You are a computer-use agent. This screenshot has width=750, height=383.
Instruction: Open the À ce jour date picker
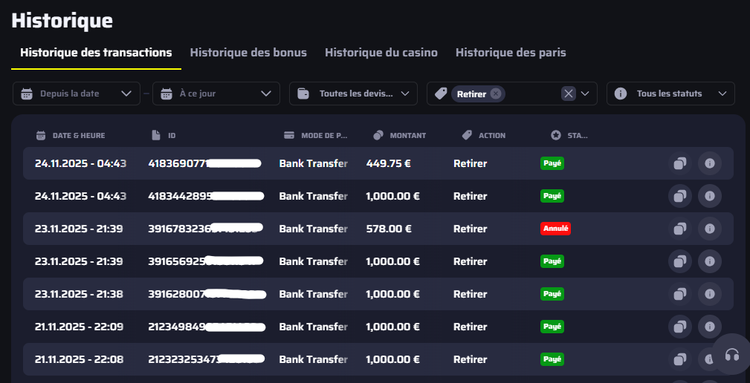216,94
